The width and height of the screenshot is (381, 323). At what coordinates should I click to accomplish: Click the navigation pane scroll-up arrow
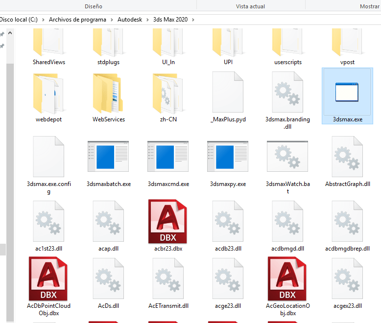[10, 33]
